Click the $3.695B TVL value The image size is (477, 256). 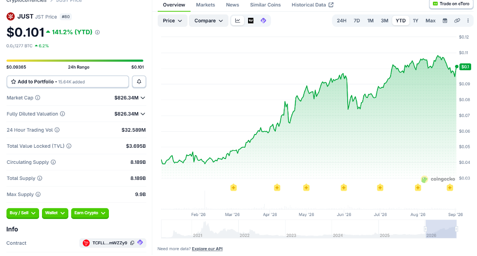click(136, 146)
